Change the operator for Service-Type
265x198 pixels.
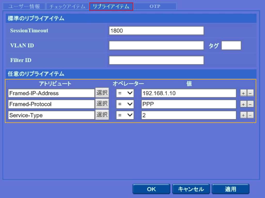coord(125,115)
